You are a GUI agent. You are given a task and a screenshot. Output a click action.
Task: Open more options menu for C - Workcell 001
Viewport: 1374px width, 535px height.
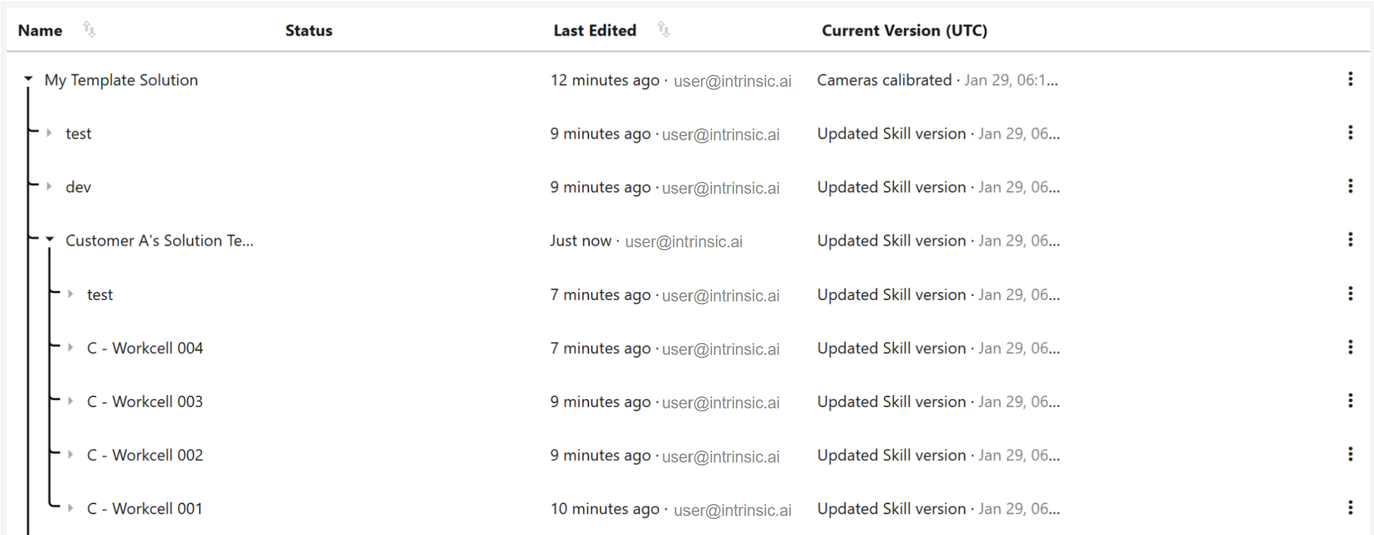1350,508
